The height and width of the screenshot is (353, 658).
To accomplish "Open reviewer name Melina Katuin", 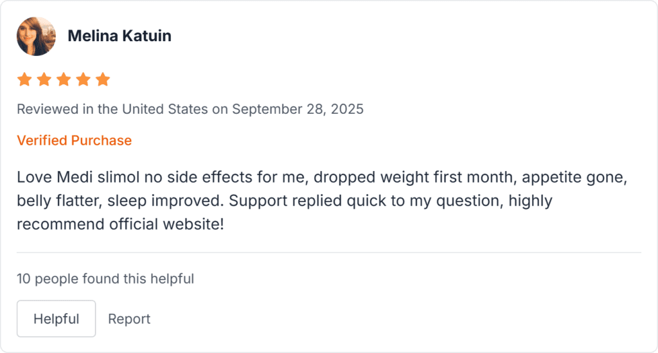I will (x=120, y=36).
